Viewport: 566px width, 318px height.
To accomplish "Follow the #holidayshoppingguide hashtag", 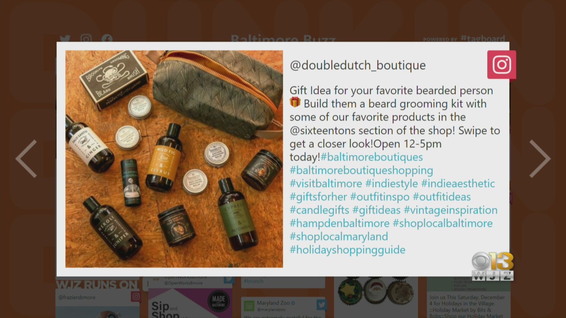I will pos(348,250).
